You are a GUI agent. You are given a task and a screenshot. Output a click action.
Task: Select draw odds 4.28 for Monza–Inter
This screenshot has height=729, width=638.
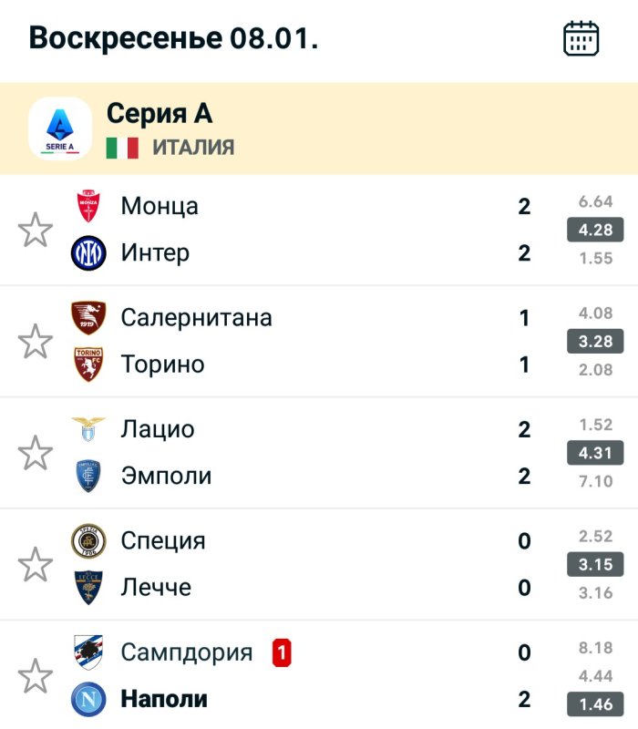pyautogui.click(x=595, y=230)
